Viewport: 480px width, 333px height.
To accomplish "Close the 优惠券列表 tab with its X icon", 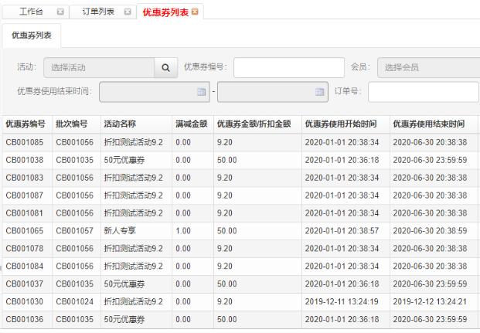I will 195,12.
